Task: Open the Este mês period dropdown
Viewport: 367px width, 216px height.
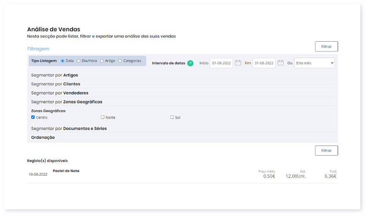Action: [x=314, y=63]
